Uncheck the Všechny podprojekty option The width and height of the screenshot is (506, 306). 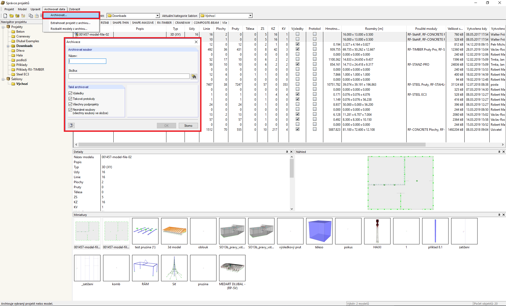70,104
